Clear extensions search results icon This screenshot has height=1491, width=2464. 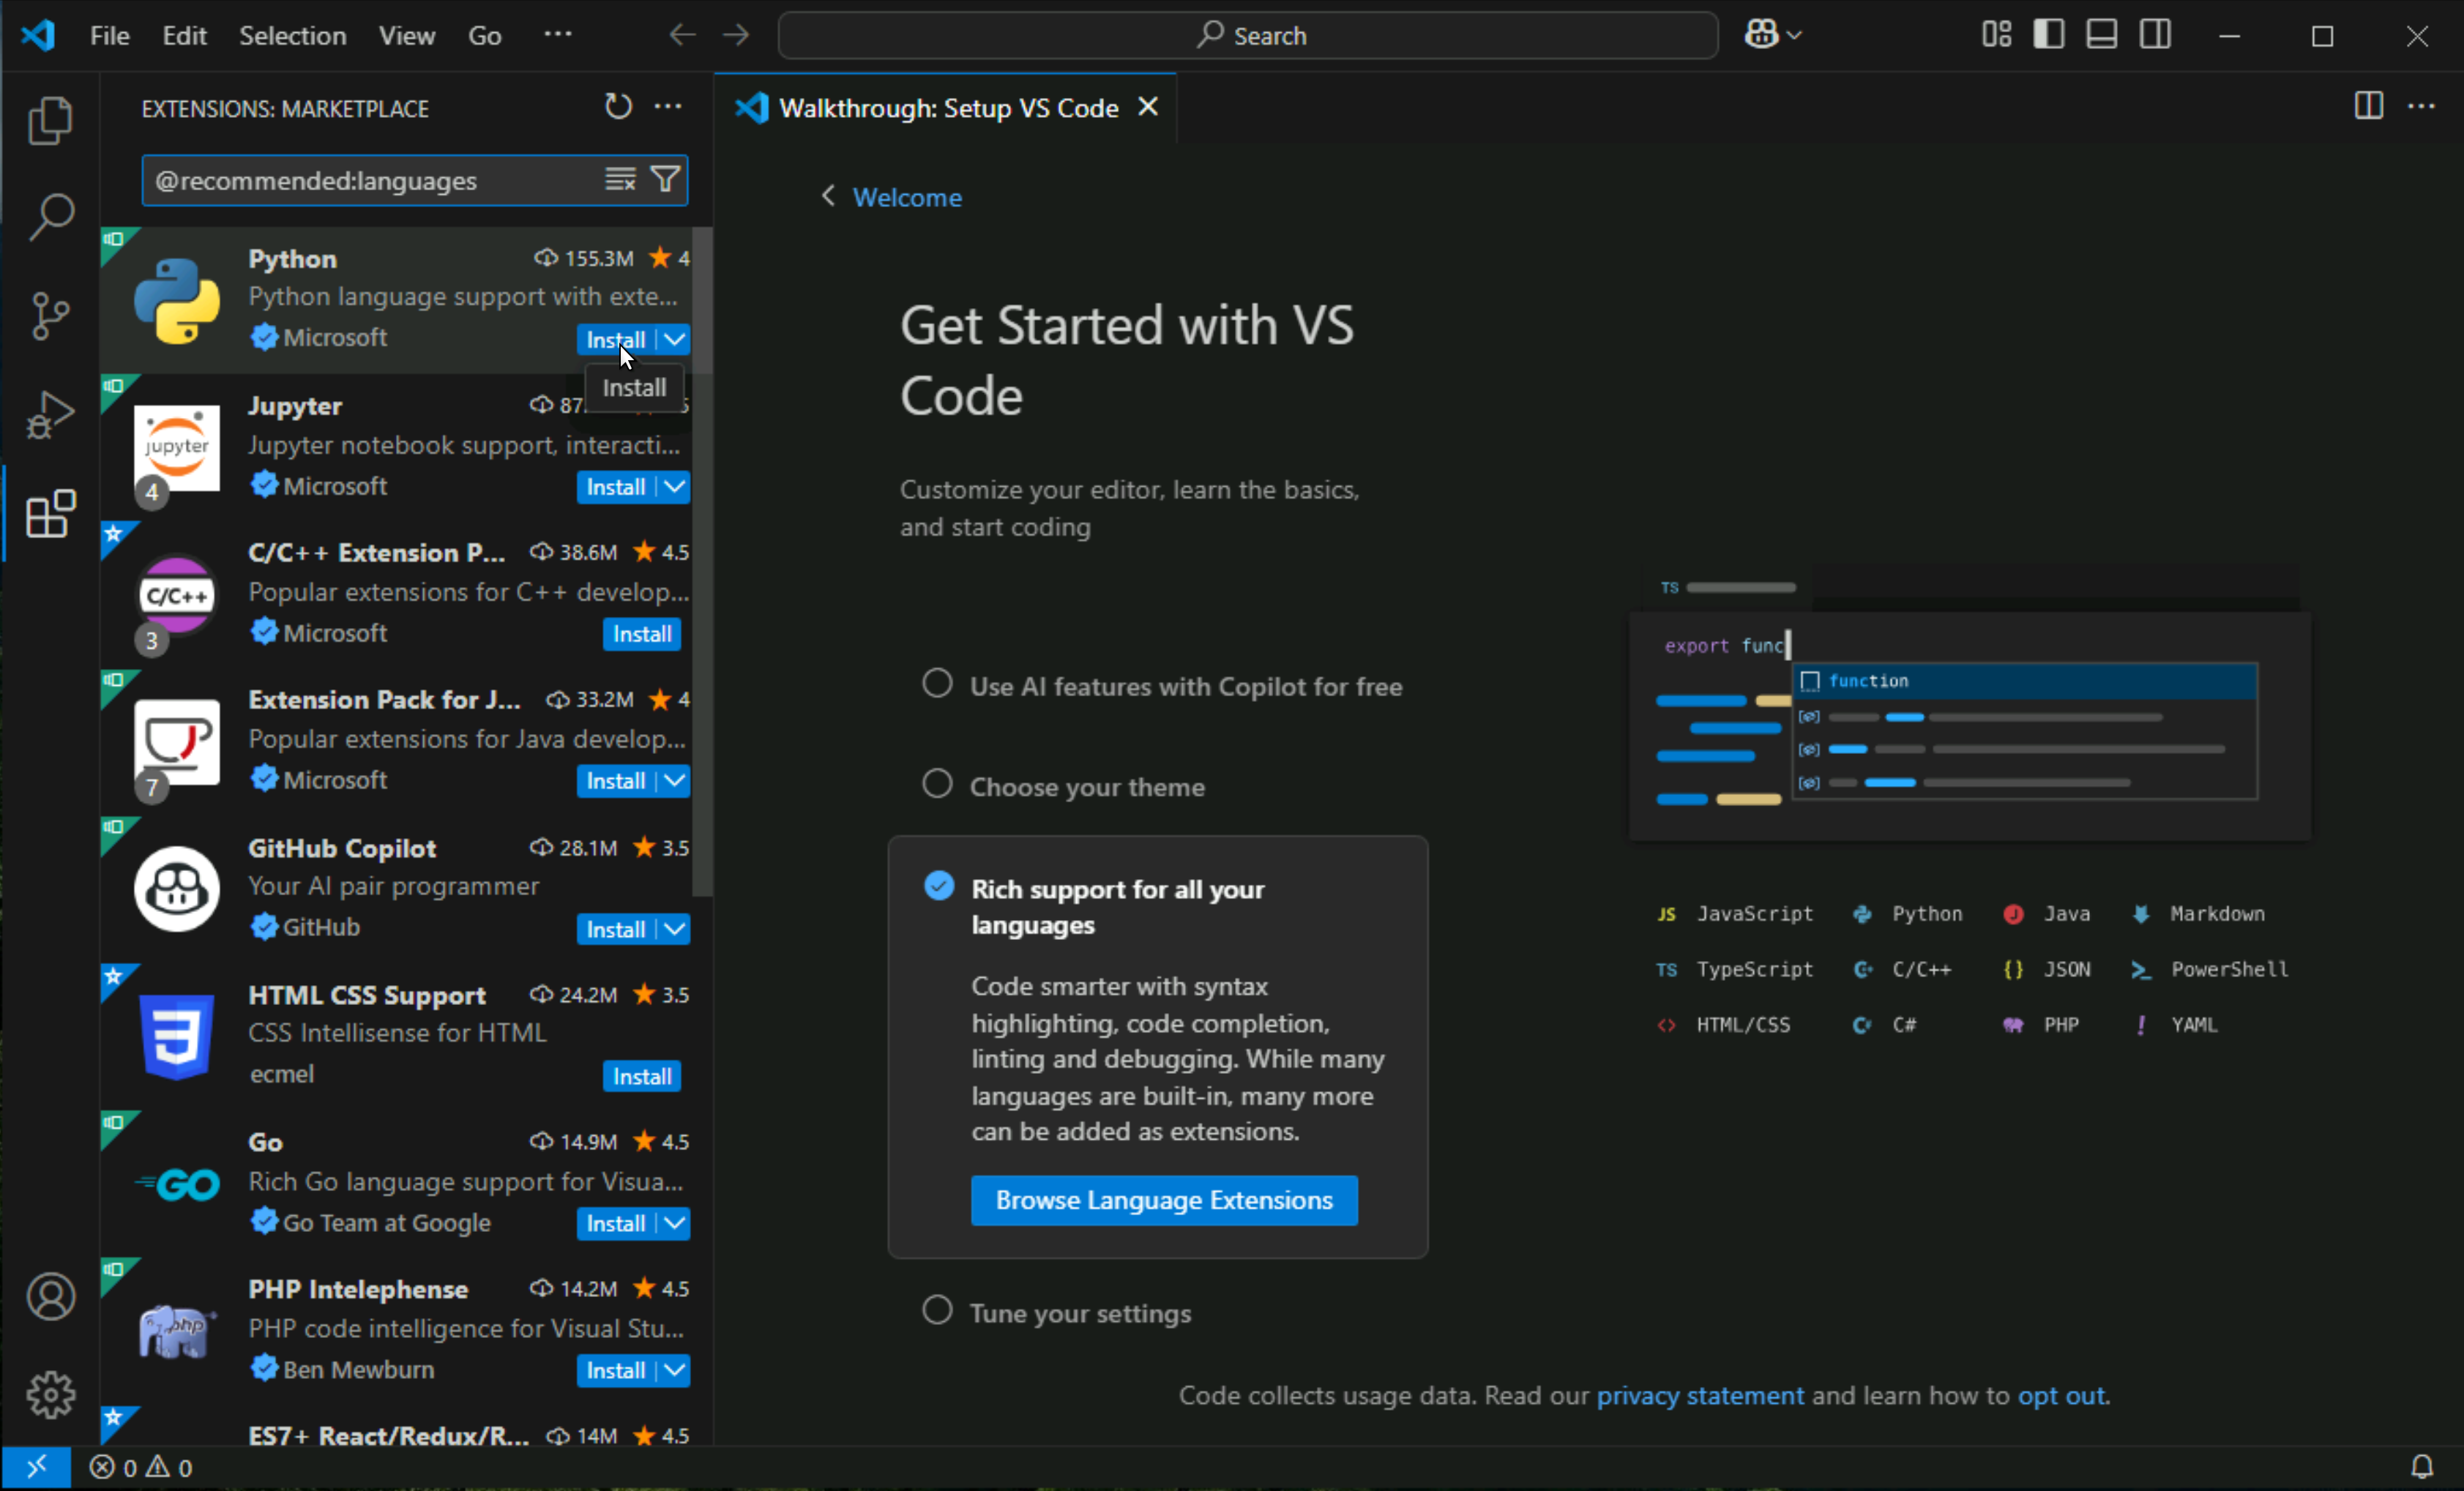point(620,180)
